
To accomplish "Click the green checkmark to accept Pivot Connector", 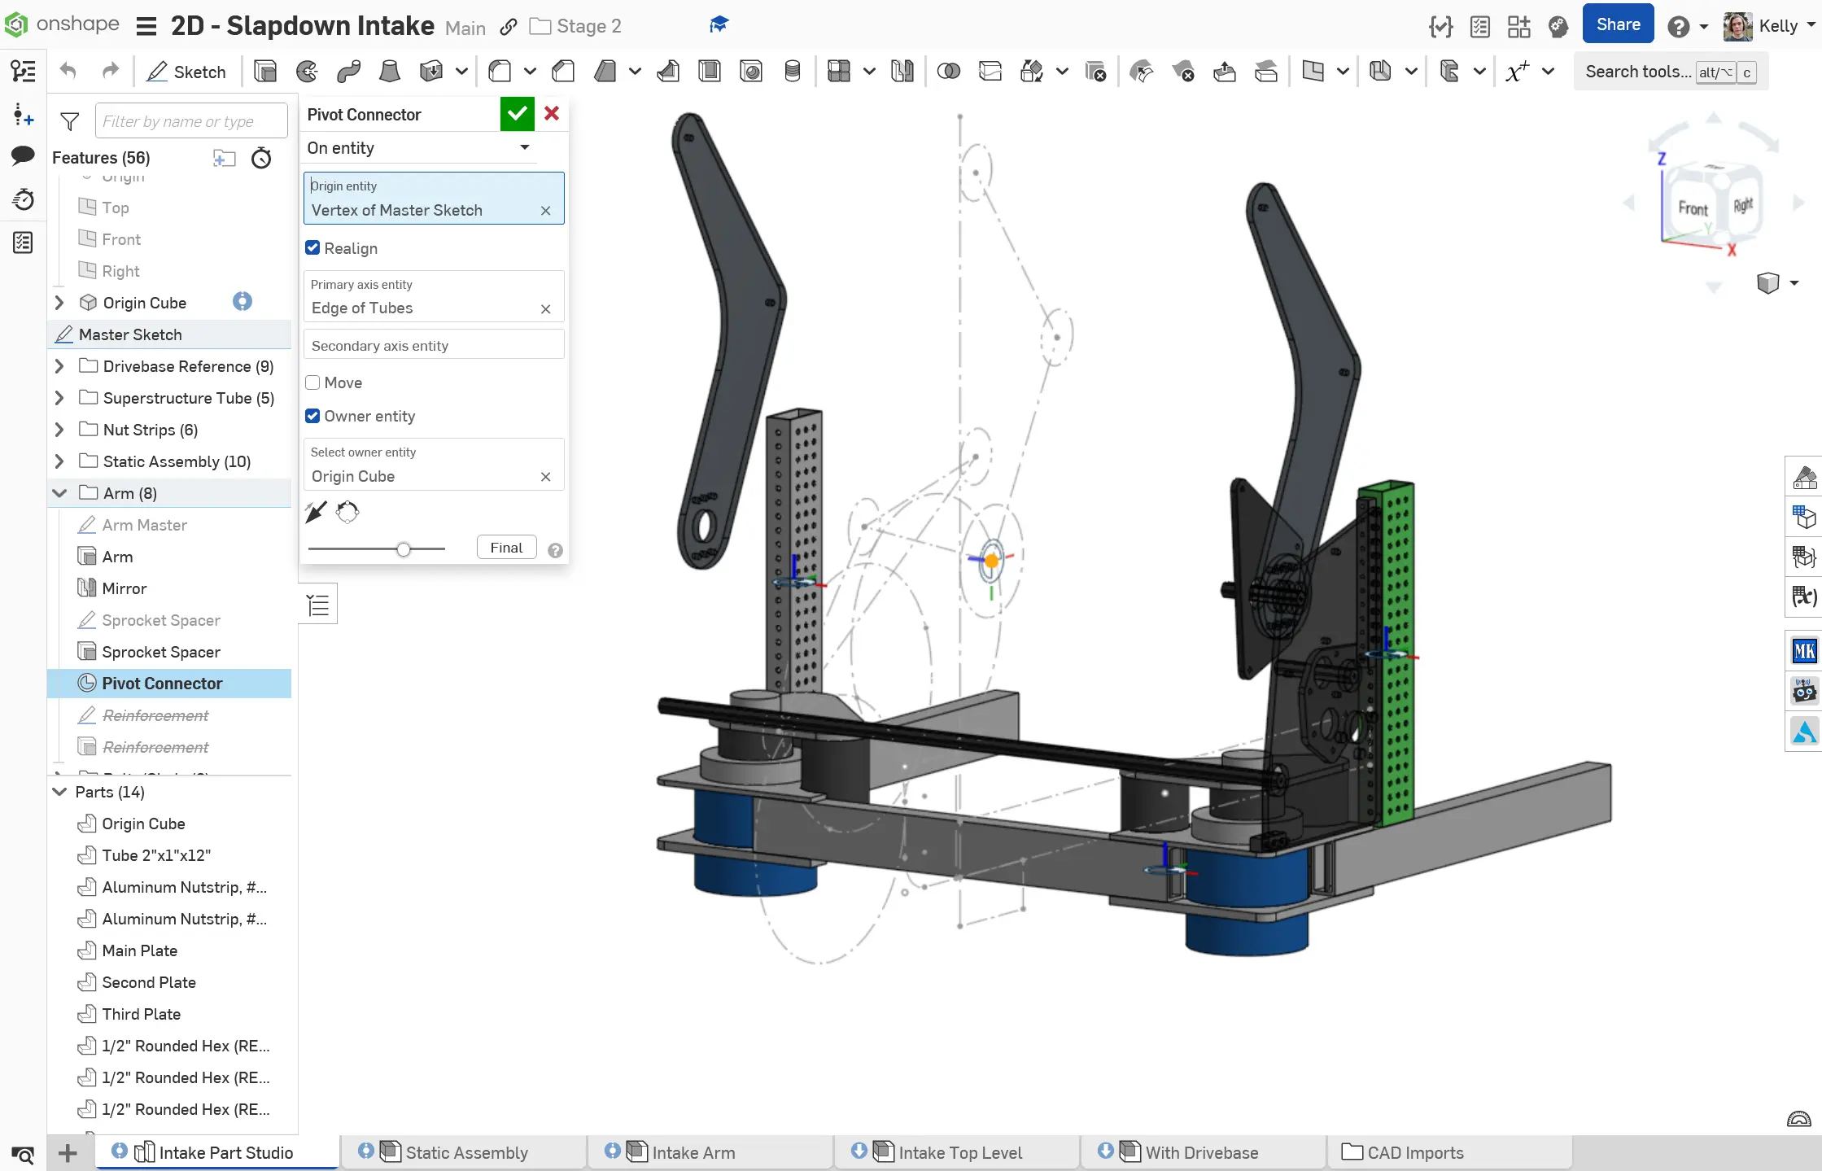I will coord(517,114).
